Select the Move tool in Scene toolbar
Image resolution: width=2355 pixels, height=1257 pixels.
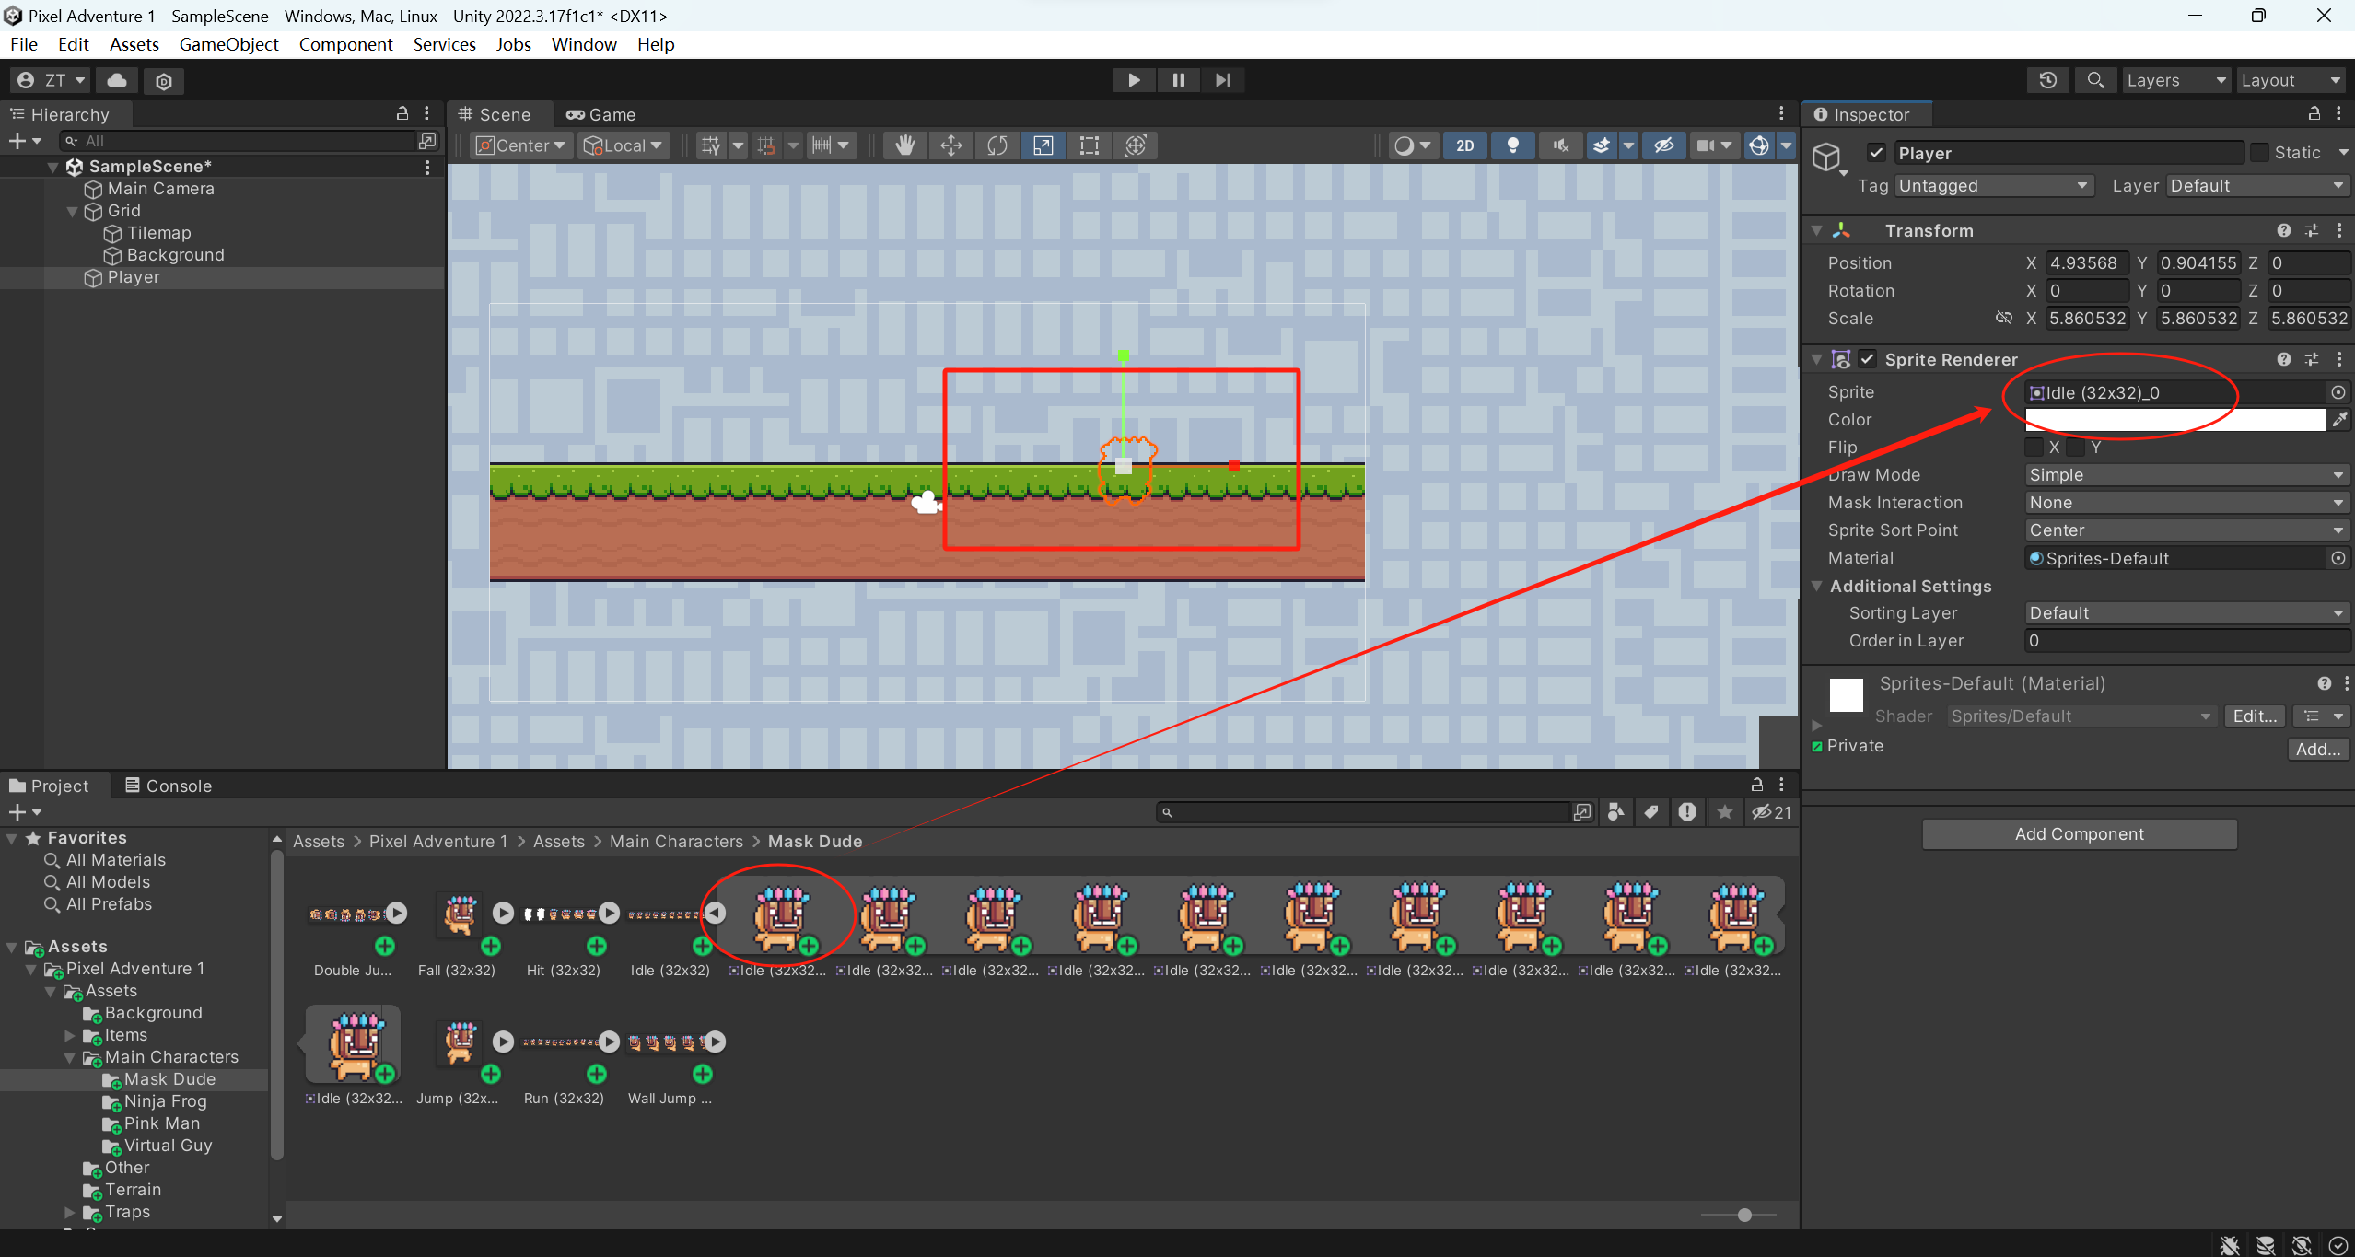tap(950, 145)
